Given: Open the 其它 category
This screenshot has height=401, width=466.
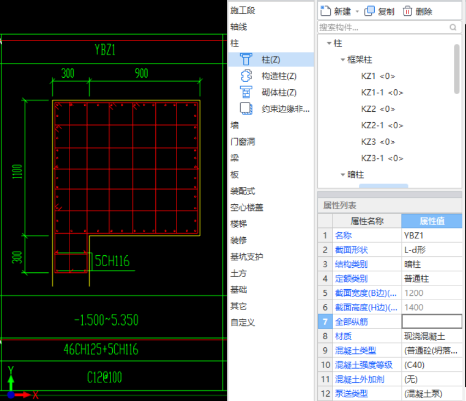Looking at the screenshot, I should (x=238, y=306).
